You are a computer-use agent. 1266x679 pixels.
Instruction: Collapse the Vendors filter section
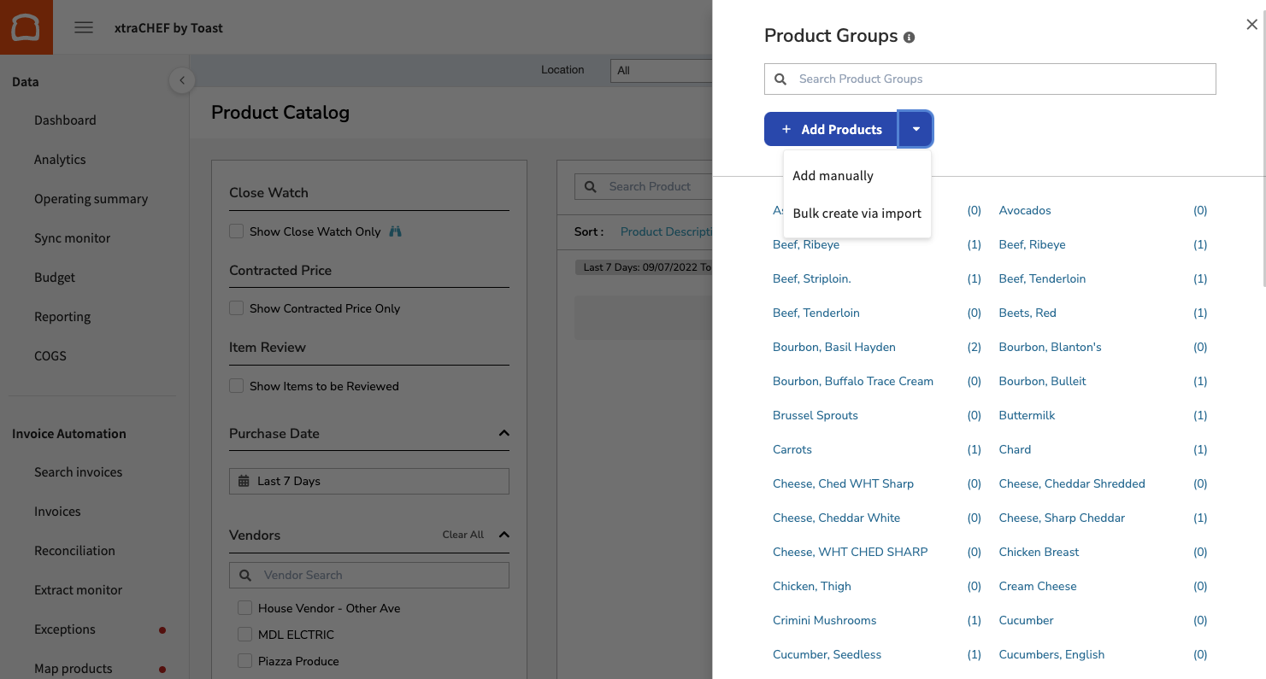(x=503, y=534)
